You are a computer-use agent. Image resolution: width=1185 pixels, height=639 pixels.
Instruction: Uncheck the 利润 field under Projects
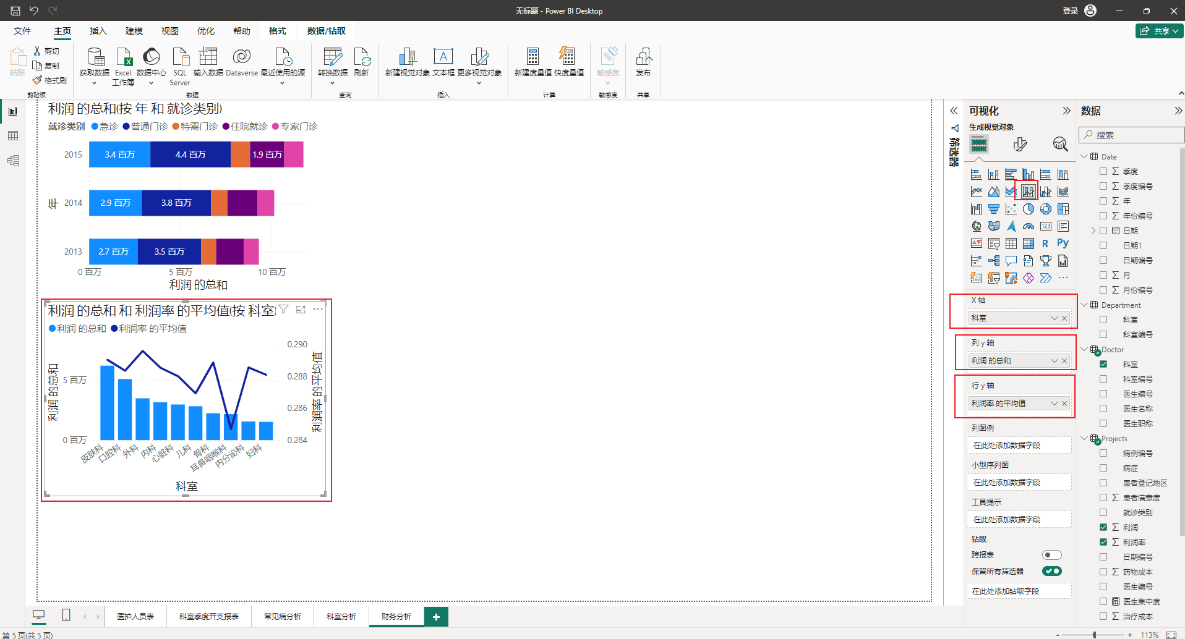pyautogui.click(x=1103, y=527)
